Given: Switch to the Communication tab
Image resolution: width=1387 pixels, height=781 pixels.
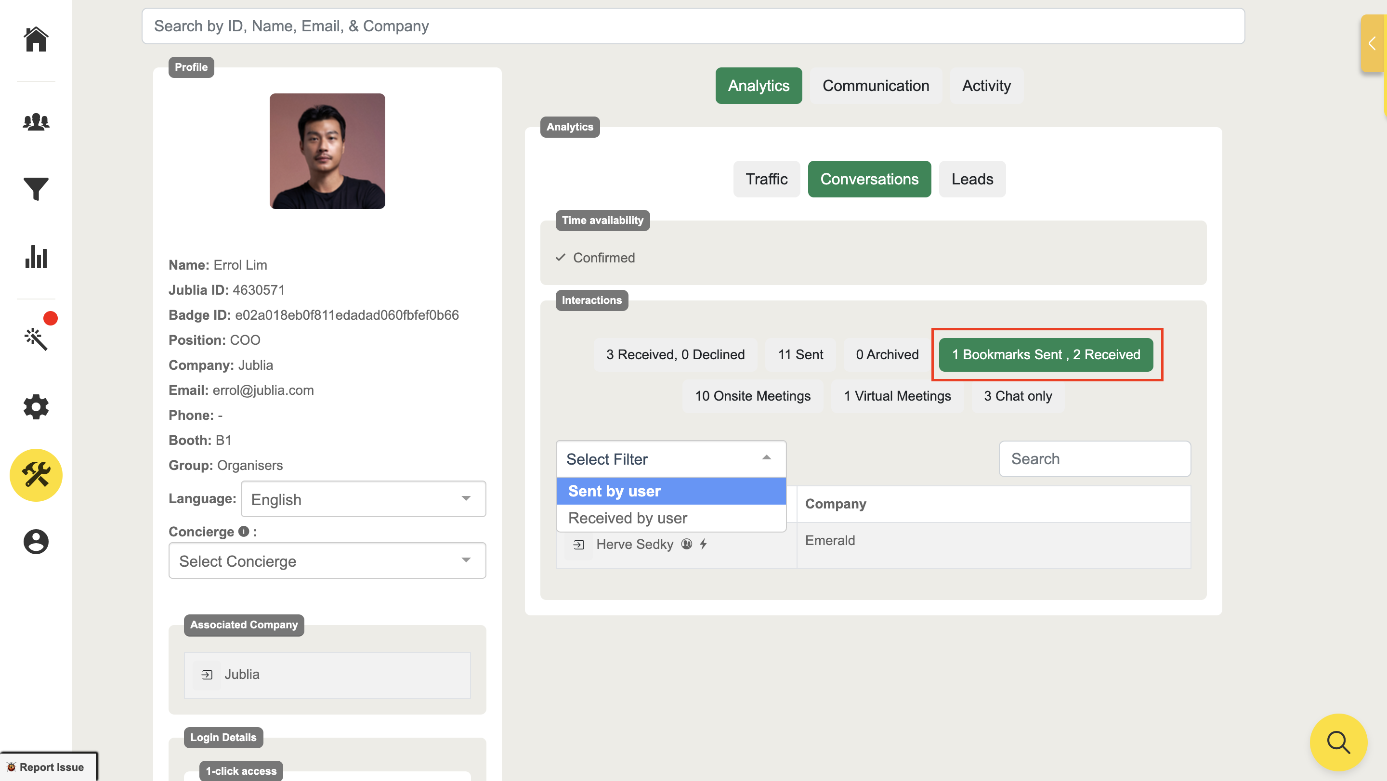Looking at the screenshot, I should coord(876,86).
